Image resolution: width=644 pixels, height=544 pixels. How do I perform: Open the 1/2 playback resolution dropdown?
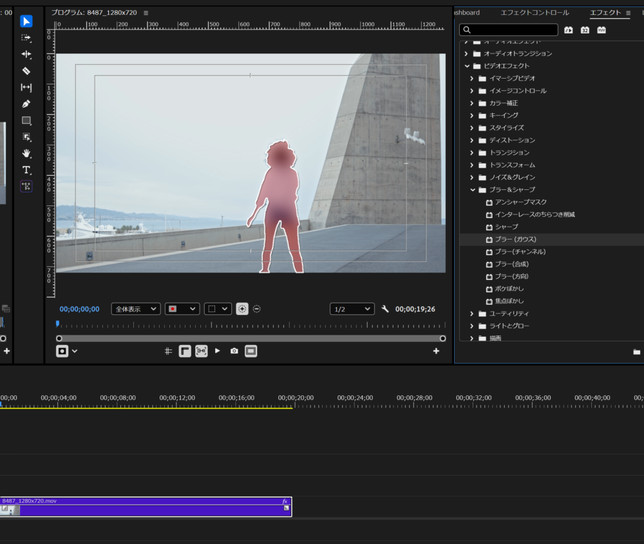coord(352,309)
